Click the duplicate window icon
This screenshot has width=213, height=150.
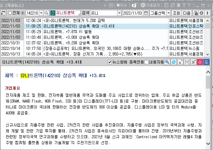173,5
